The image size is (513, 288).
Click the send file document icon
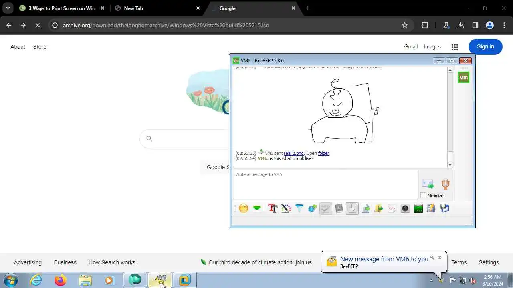click(x=366, y=208)
